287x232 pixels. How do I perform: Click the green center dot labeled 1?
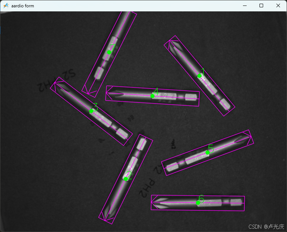[200, 76]
